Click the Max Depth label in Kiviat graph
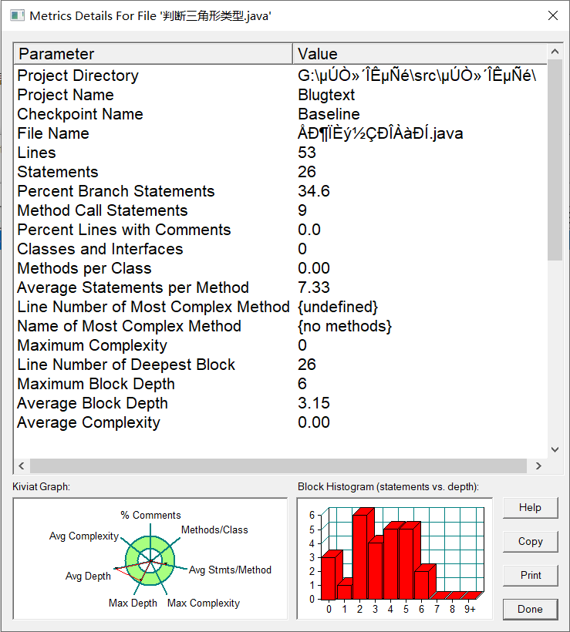Viewport: 570px width, 632px height. pyautogui.click(x=133, y=603)
